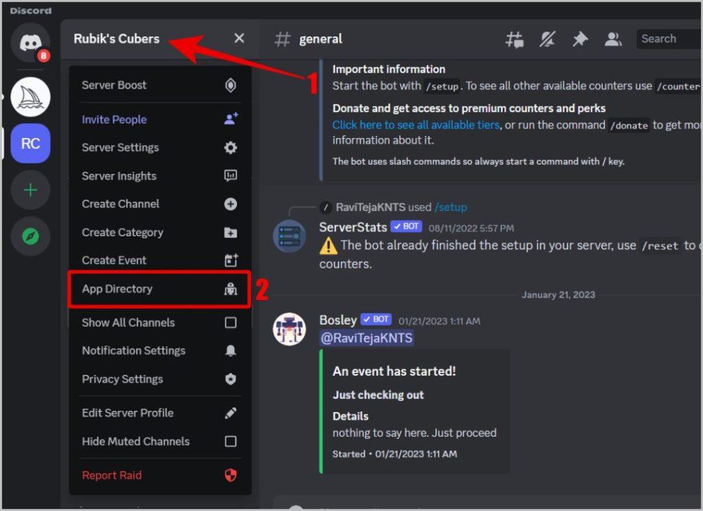Click Server Boost gem icon

coord(231,85)
